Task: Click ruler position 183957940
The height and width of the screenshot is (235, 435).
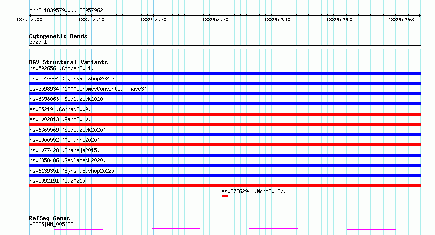Action: pos(277,20)
